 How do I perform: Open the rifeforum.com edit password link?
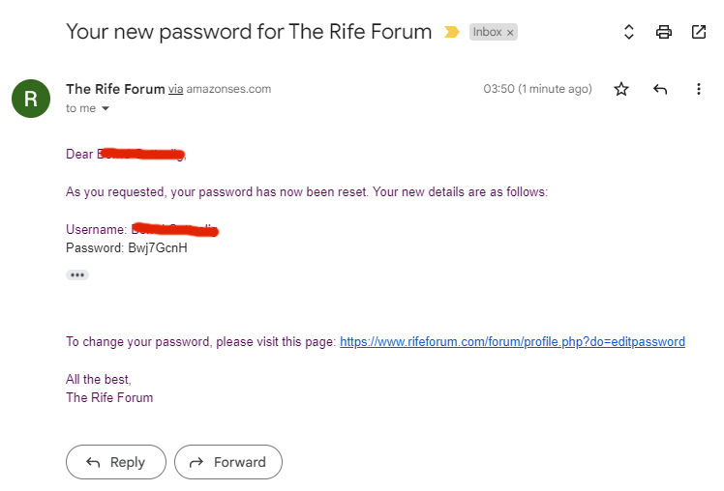point(512,341)
